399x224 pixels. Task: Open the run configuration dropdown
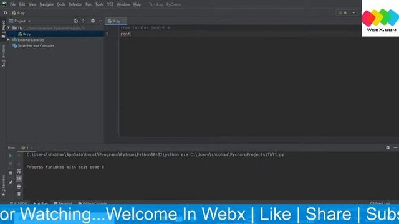347,12
